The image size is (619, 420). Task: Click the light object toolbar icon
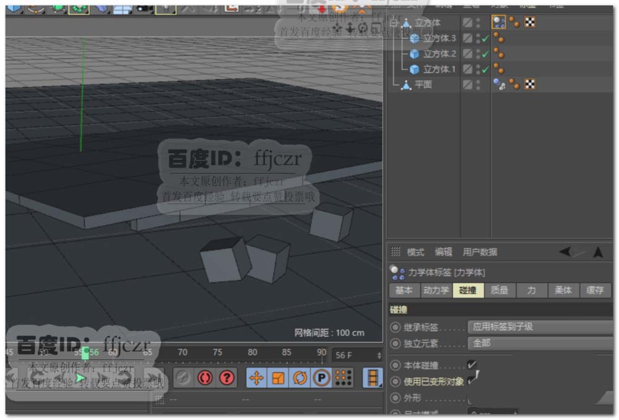coord(166,9)
